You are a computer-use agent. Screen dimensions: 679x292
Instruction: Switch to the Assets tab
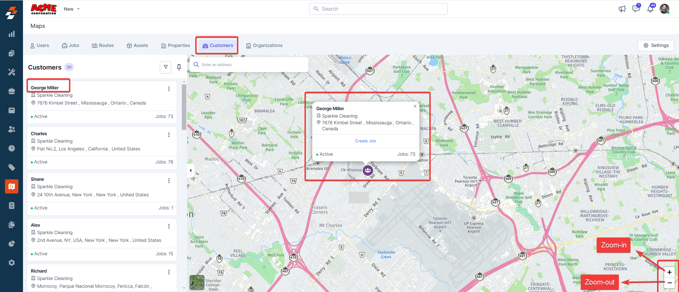coord(137,46)
